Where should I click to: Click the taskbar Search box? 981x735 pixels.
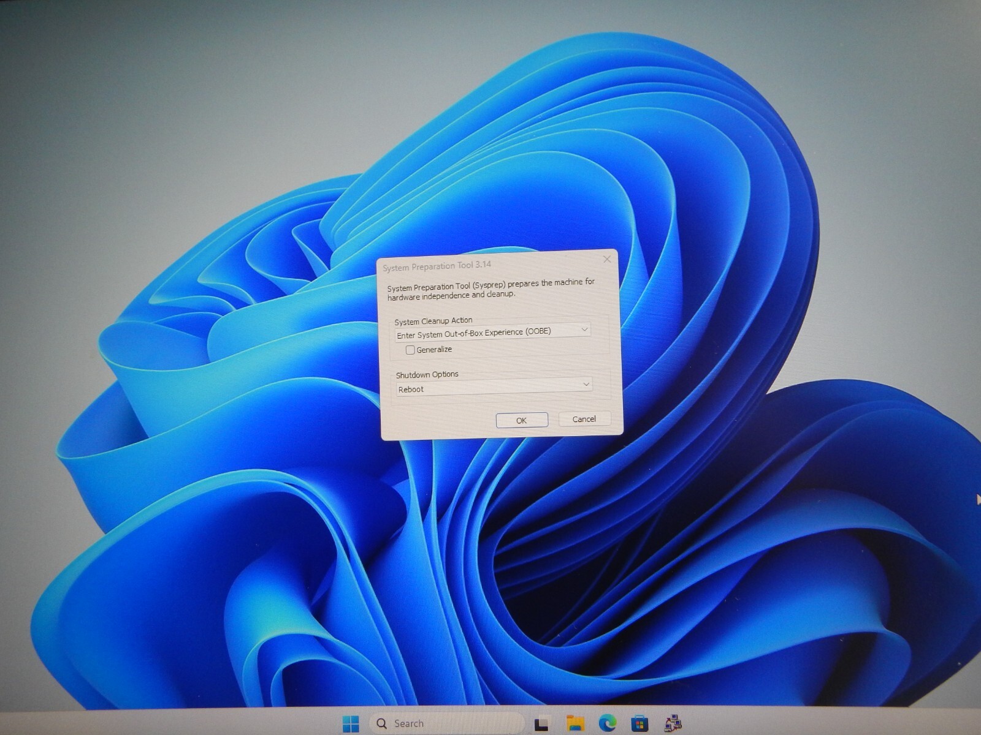(x=446, y=724)
